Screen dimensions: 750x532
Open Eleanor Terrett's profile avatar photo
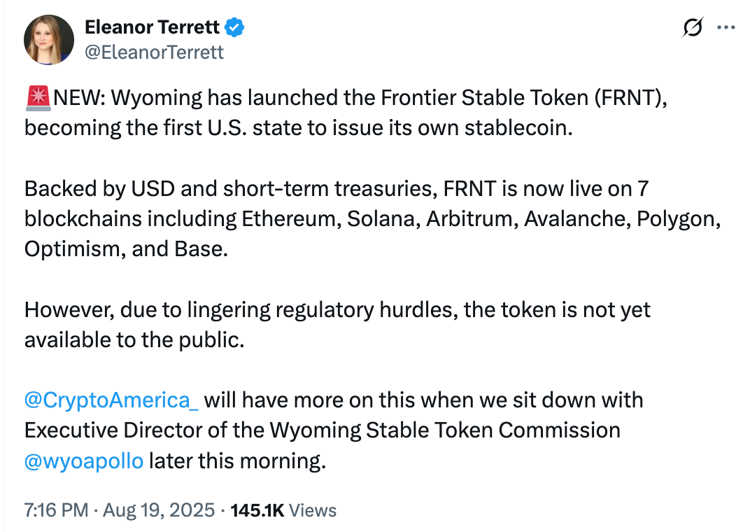(49, 40)
